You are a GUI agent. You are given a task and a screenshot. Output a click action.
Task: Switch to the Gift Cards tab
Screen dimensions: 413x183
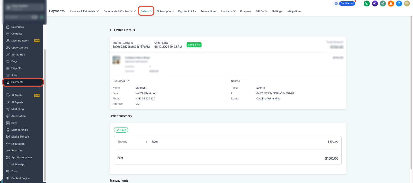tap(261, 11)
